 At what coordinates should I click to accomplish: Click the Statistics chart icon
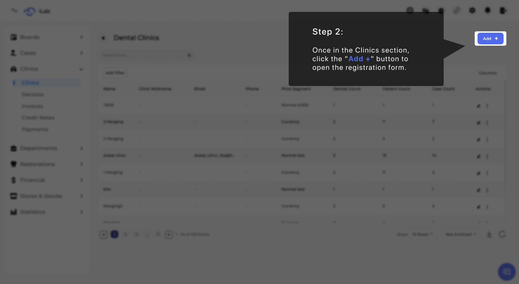click(14, 212)
